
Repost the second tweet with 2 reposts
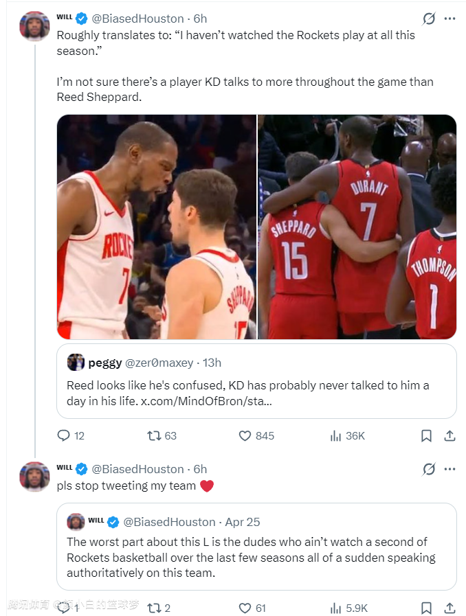[155, 608]
